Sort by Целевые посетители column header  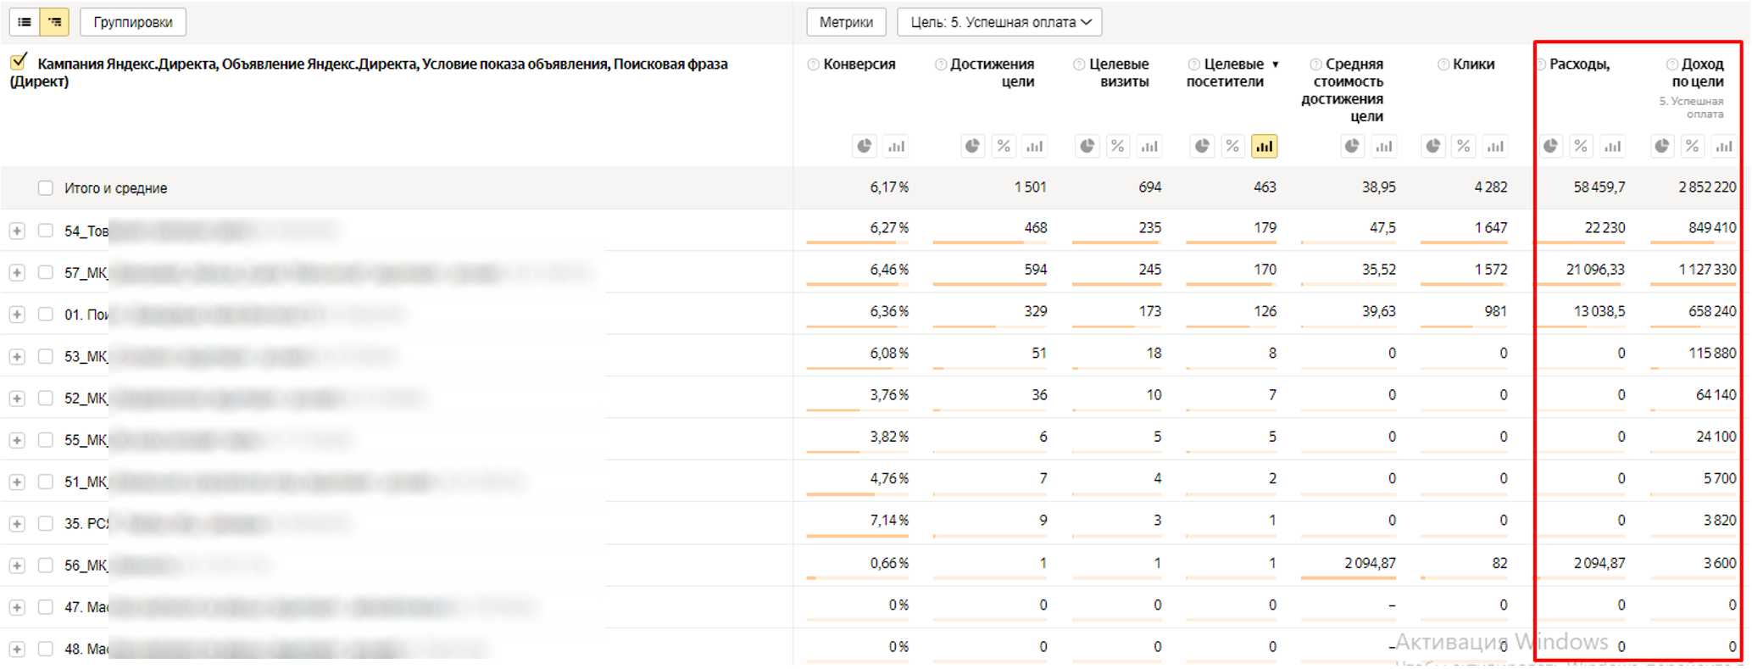point(1232,73)
